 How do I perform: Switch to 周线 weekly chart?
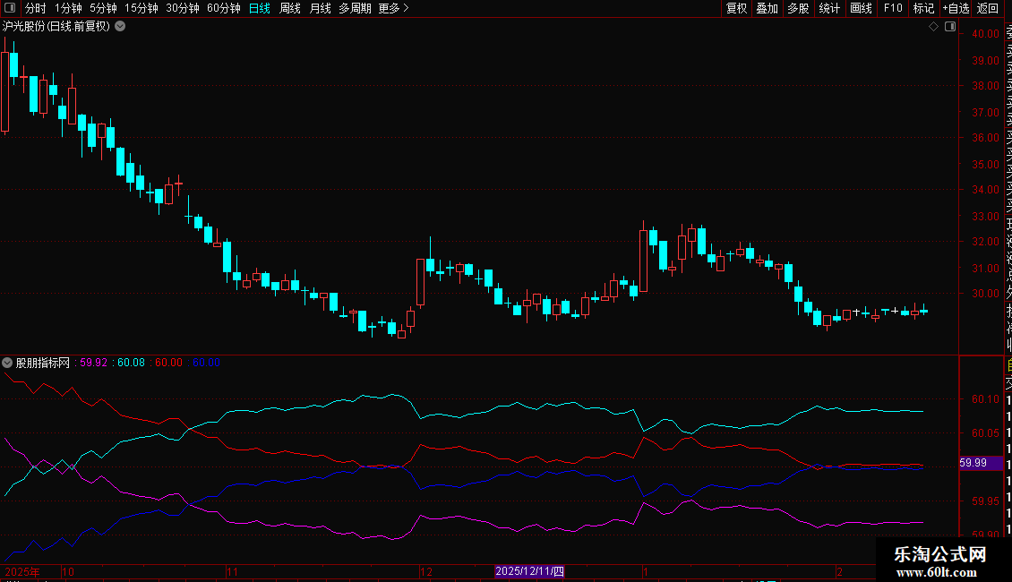pyautogui.click(x=290, y=8)
